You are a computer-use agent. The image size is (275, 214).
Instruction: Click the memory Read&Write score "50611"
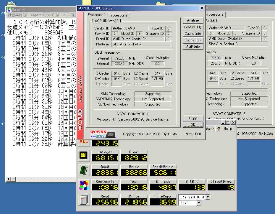[x=163, y=172]
